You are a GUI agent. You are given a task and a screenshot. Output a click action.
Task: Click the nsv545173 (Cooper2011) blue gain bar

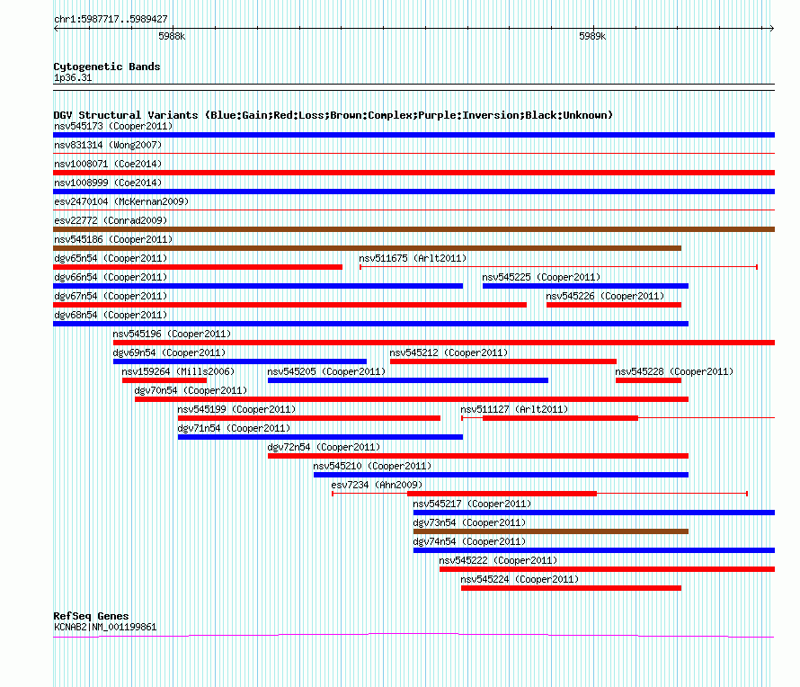[x=413, y=135]
